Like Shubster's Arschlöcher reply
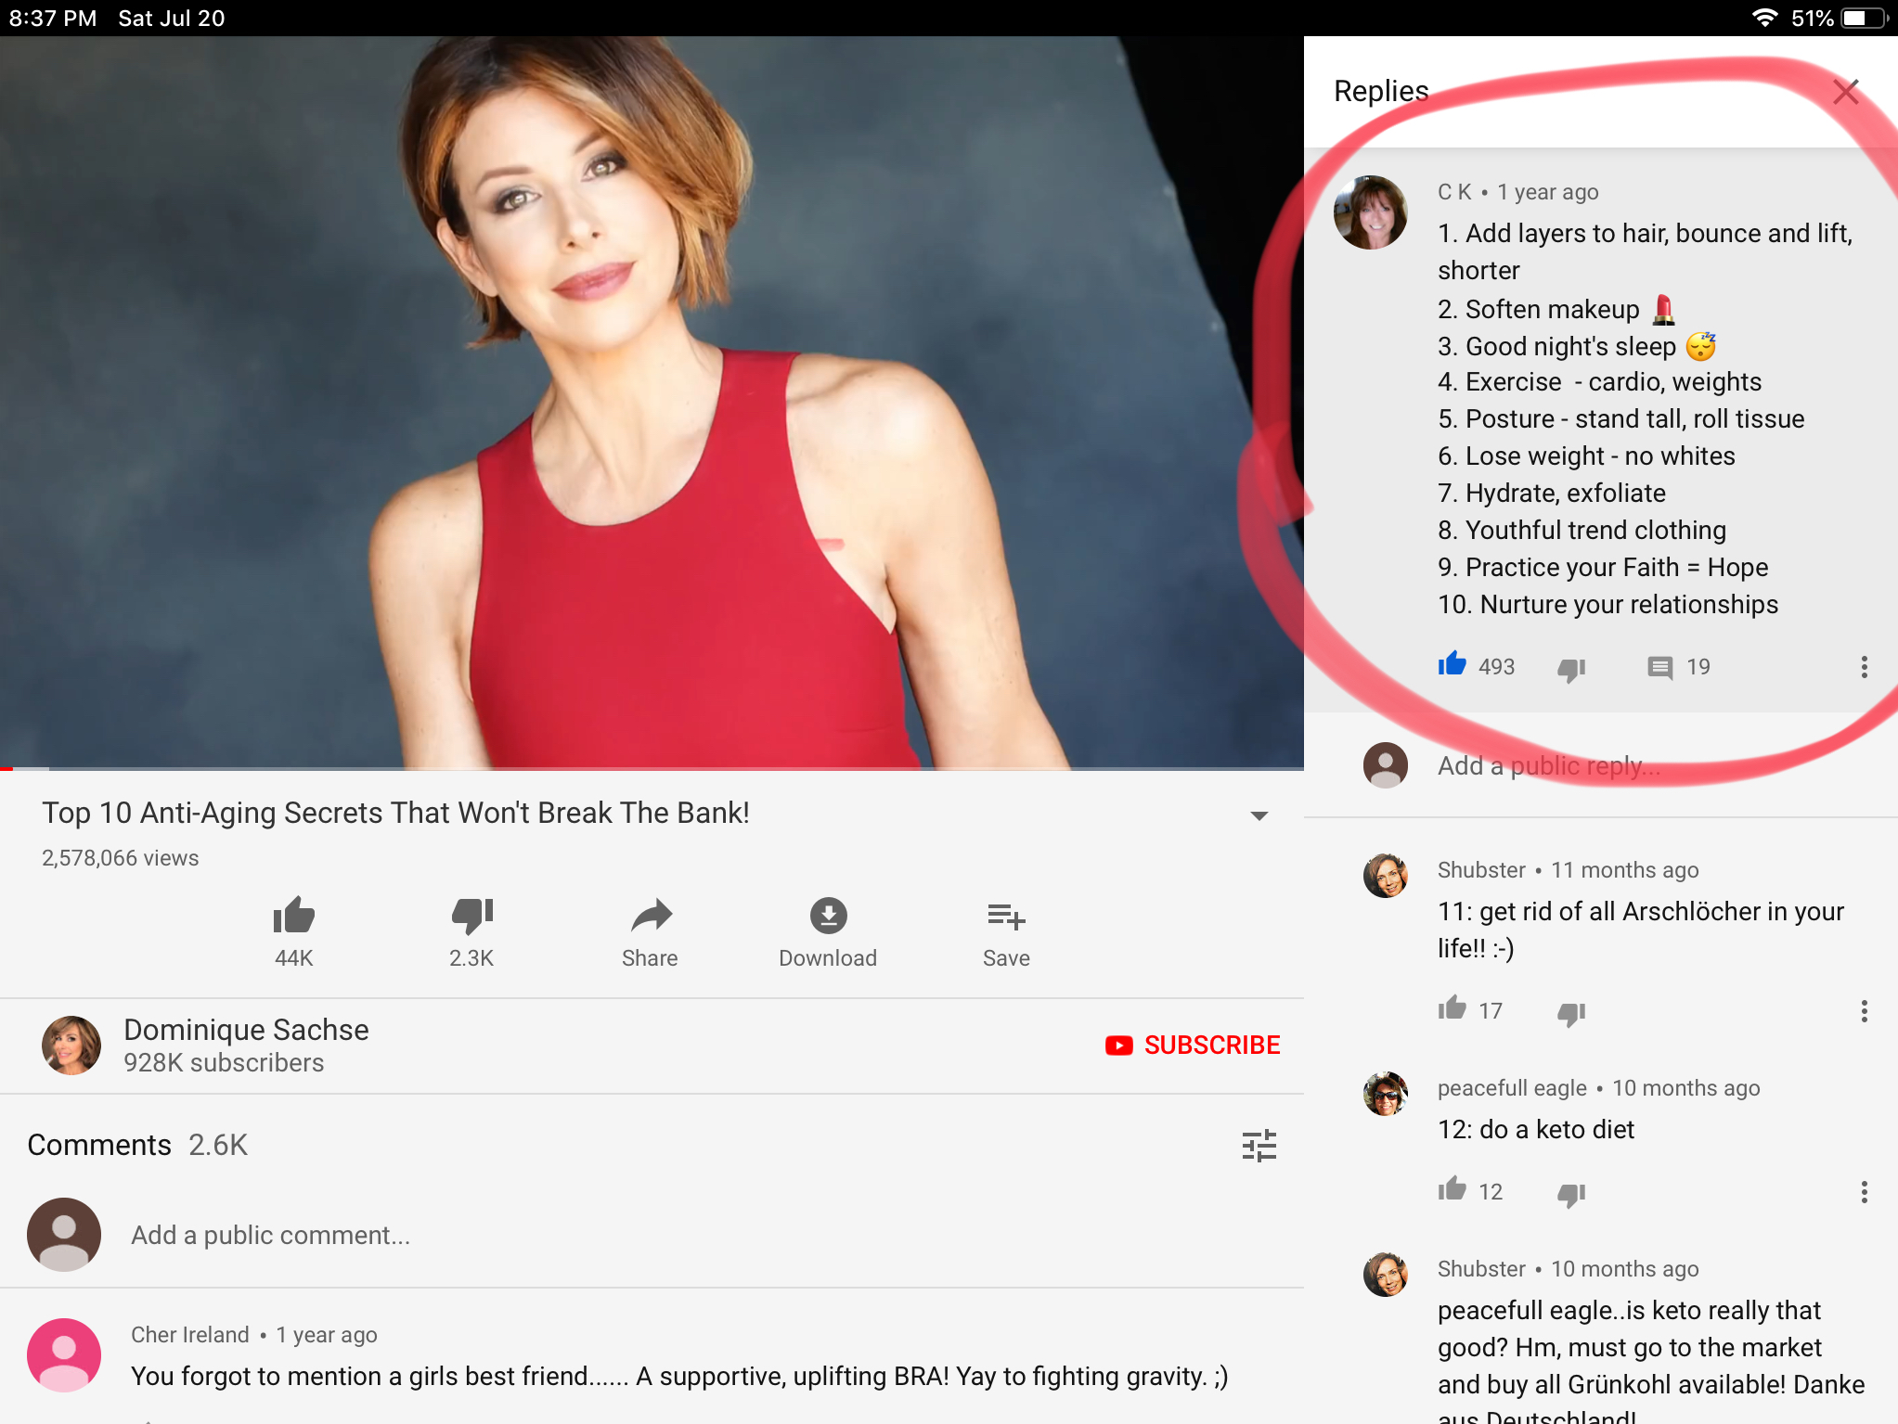This screenshot has height=1424, width=1898. coord(1453,1008)
